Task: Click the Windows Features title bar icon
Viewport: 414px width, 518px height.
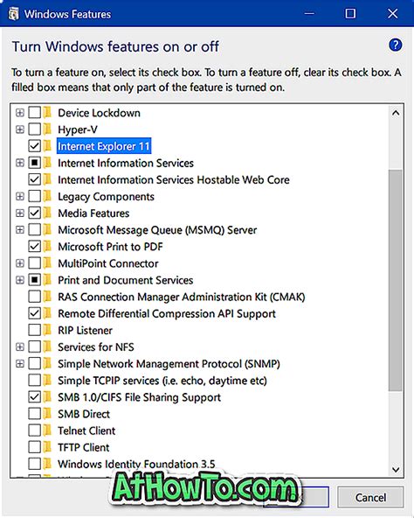Action: click(x=13, y=14)
